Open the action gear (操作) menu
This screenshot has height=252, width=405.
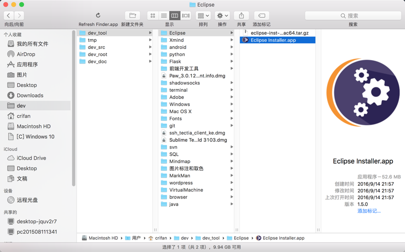pyautogui.click(x=222, y=16)
